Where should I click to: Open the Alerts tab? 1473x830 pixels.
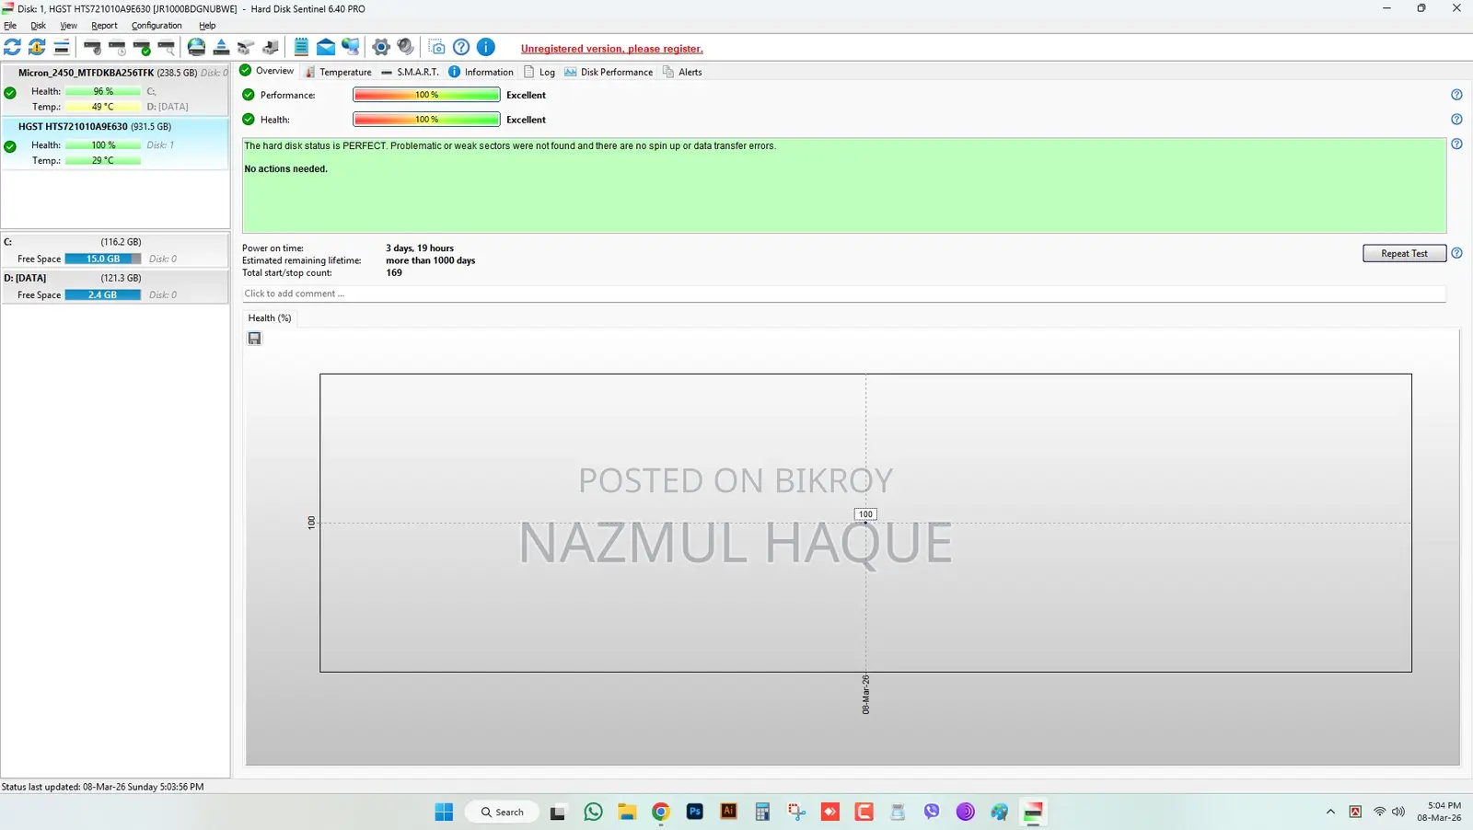pos(682,72)
